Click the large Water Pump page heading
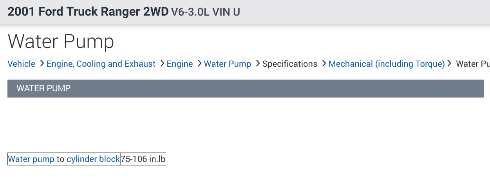490x190 pixels. [x=61, y=42]
